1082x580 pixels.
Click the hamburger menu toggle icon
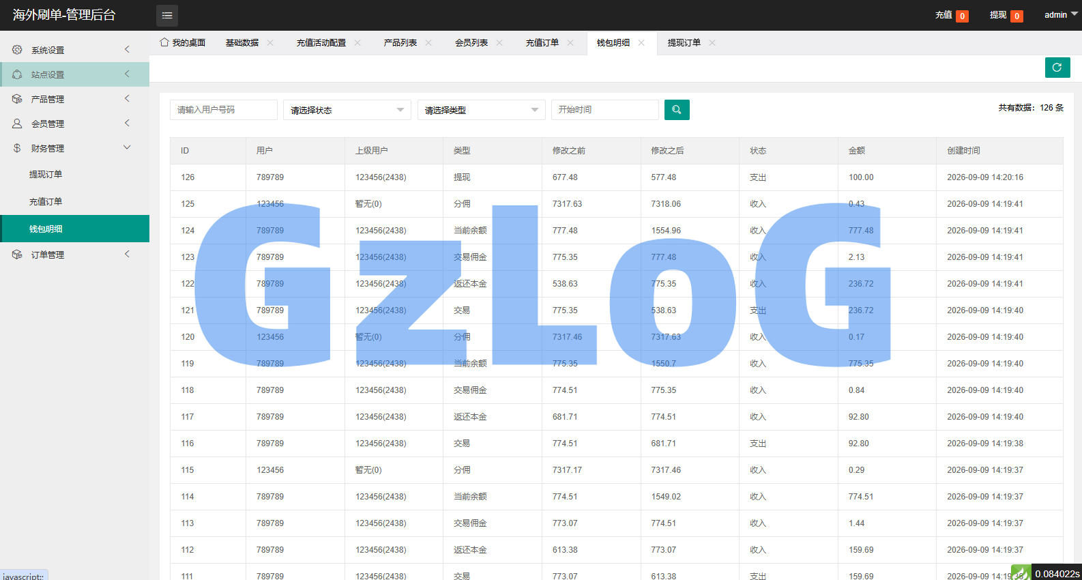pyautogui.click(x=167, y=16)
